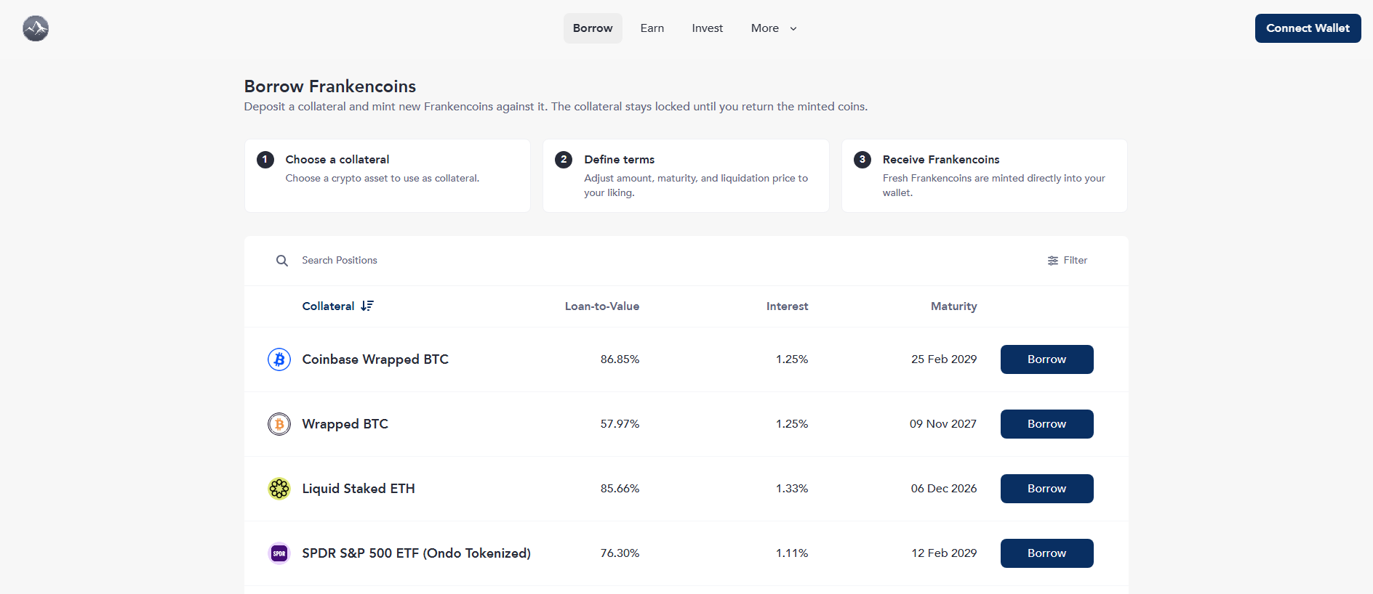Open the Filter options
This screenshot has height=594, width=1373.
[1067, 261]
